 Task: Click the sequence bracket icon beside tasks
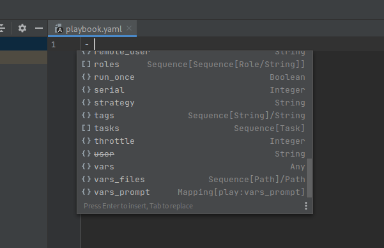(x=86, y=128)
